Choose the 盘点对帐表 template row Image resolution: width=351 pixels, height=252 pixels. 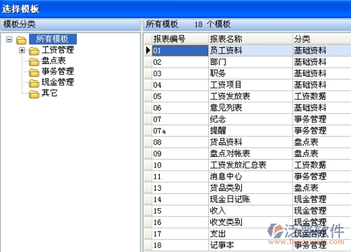248,154
